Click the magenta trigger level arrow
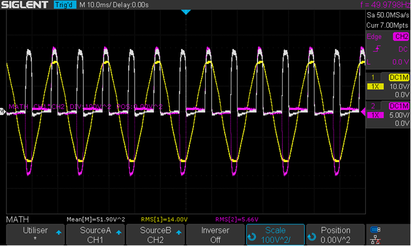Screen dimensions: 411x246 363,112
